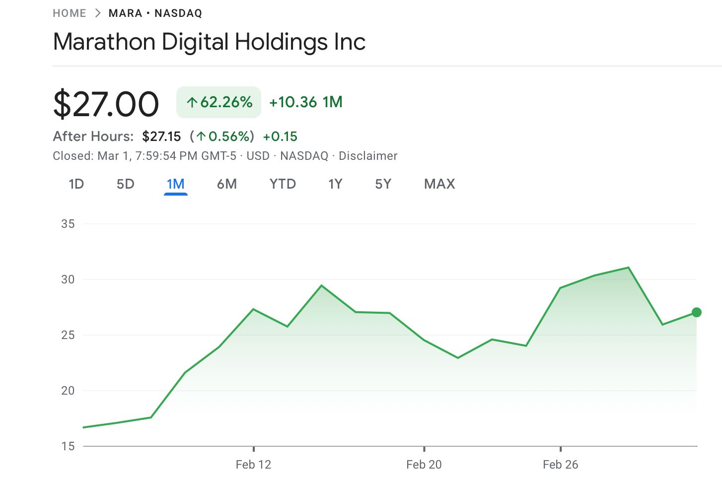Click the Feb 12 axis tick marker
The height and width of the screenshot is (482, 722).
pyautogui.click(x=254, y=449)
